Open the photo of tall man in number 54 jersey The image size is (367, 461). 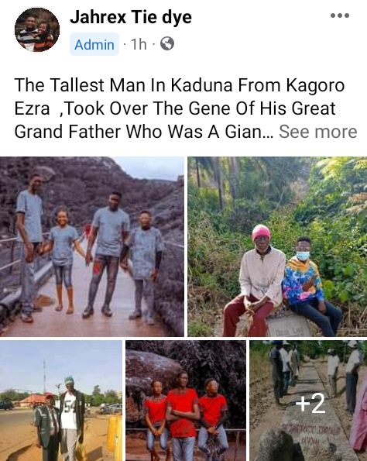(61, 401)
